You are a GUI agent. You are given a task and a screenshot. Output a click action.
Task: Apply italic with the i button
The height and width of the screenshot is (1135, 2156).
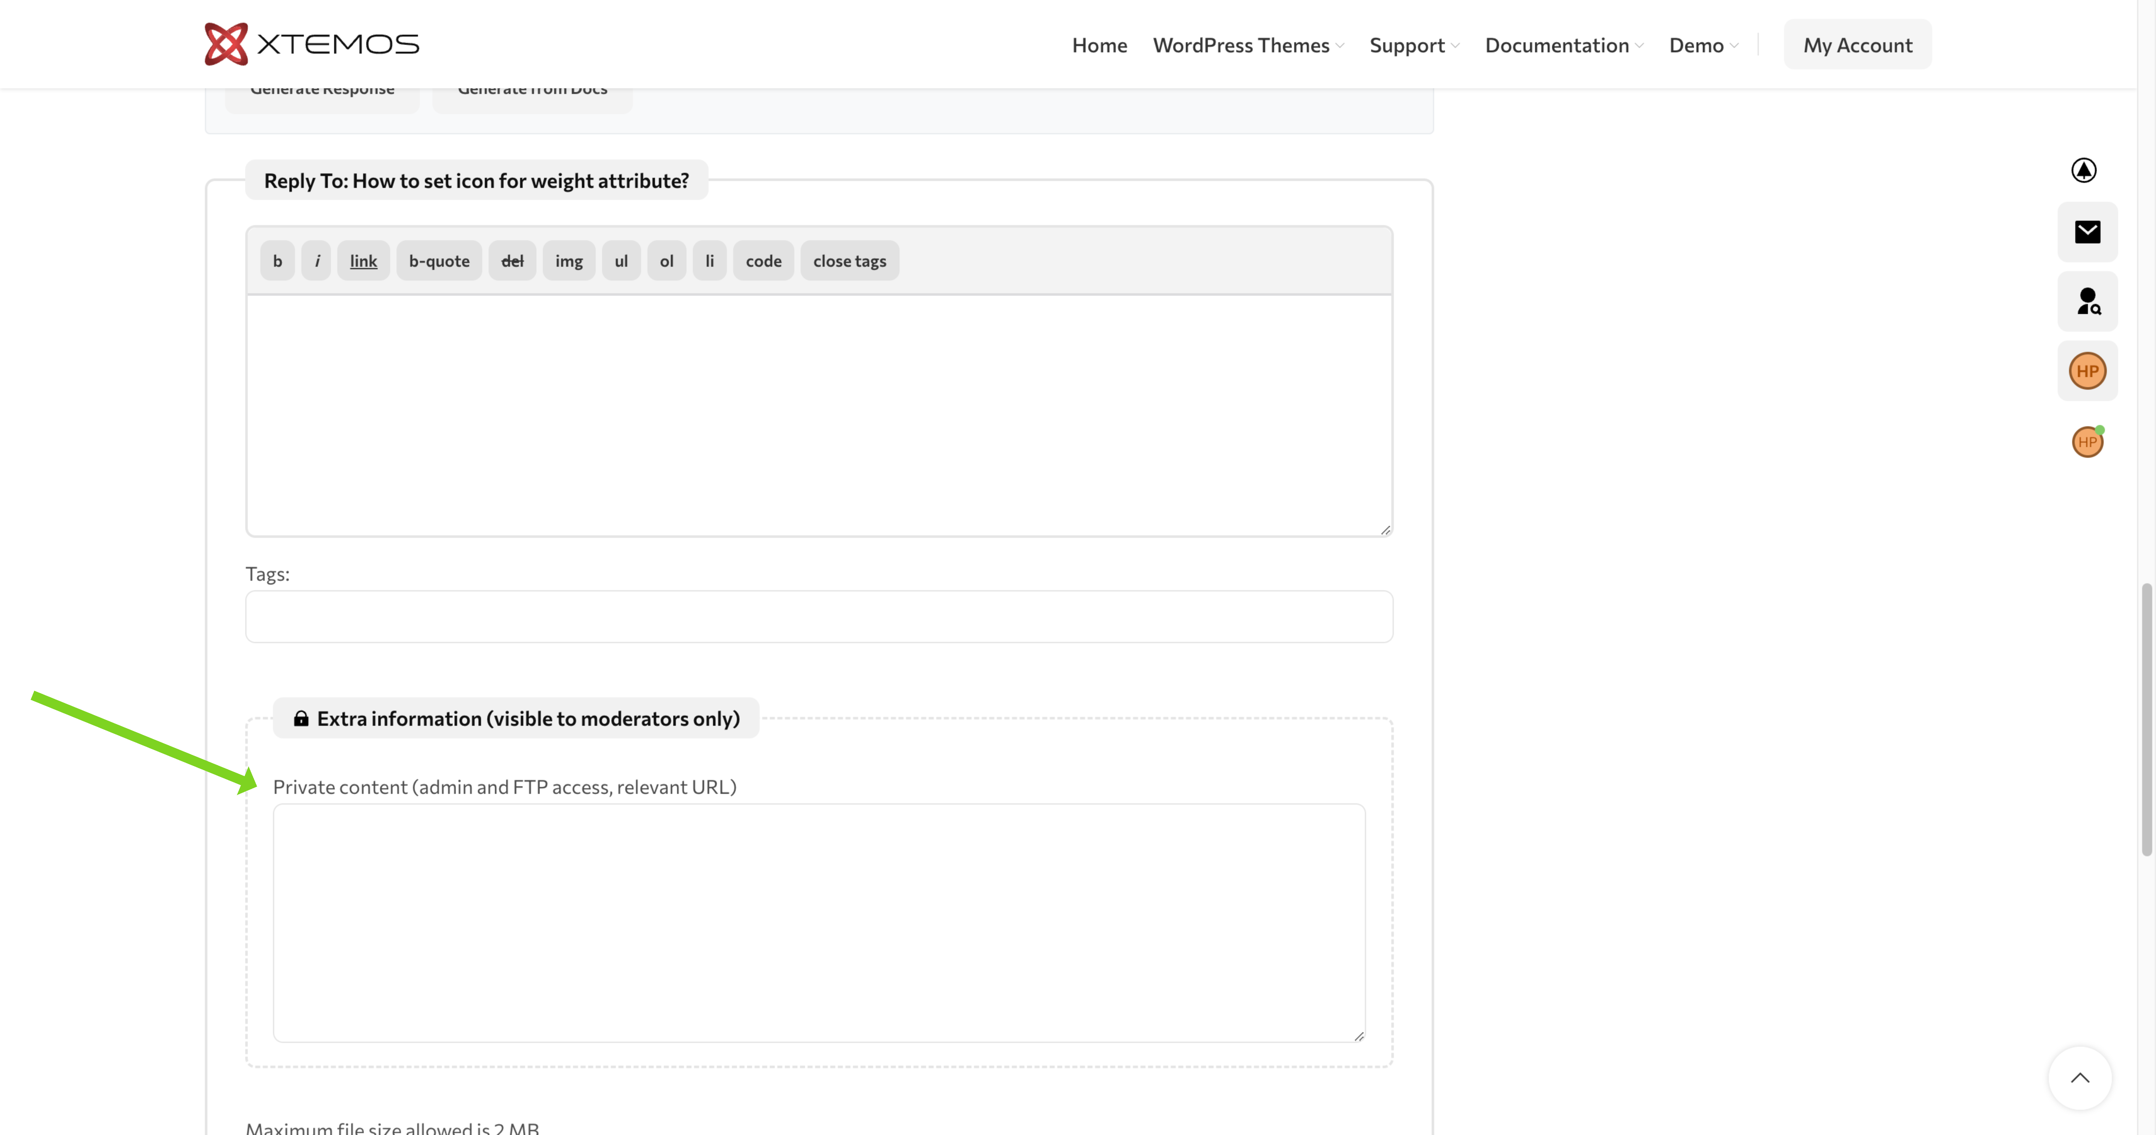point(316,260)
